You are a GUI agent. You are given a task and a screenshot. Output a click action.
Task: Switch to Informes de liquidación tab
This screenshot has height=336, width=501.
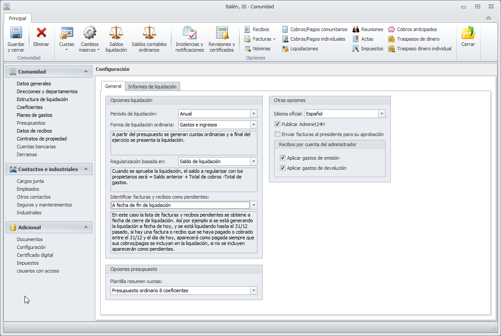152,87
